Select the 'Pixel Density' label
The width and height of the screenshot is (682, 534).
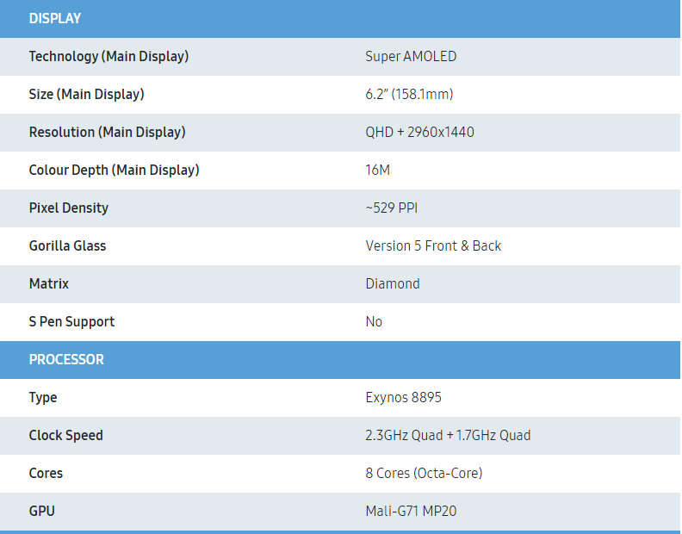[x=69, y=208]
